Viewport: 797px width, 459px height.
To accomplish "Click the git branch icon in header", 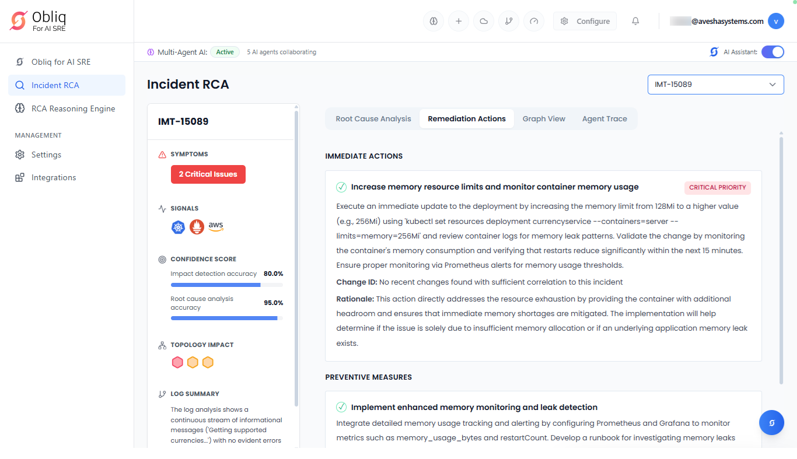I will point(509,21).
